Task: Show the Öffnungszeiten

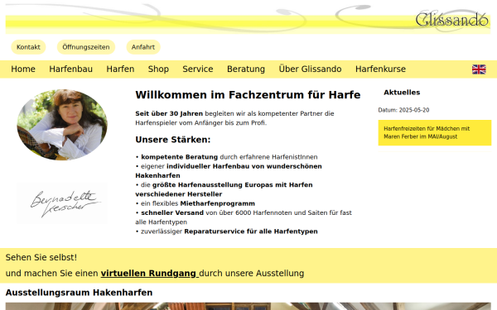Action: click(86, 47)
